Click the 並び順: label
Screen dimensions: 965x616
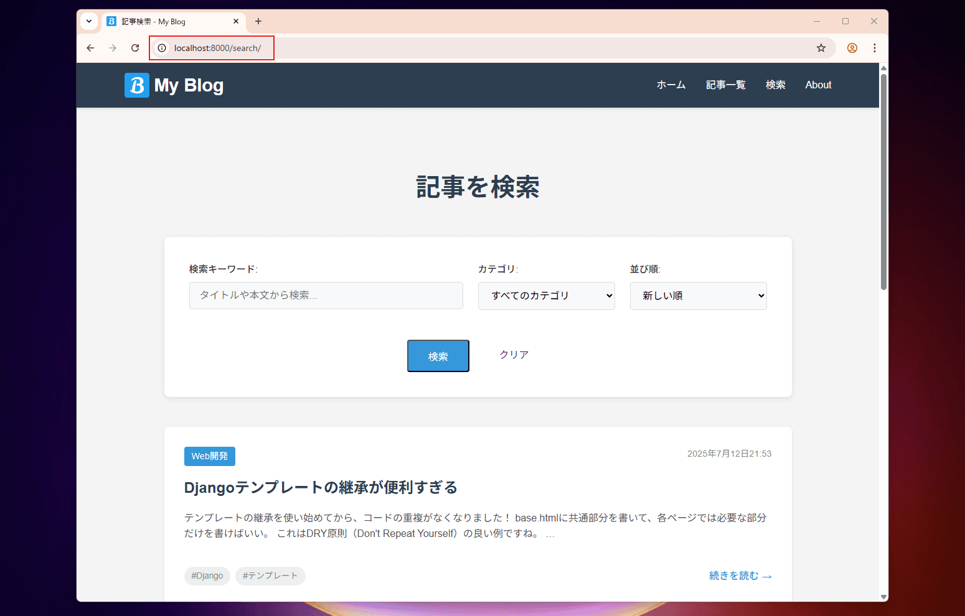645,269
